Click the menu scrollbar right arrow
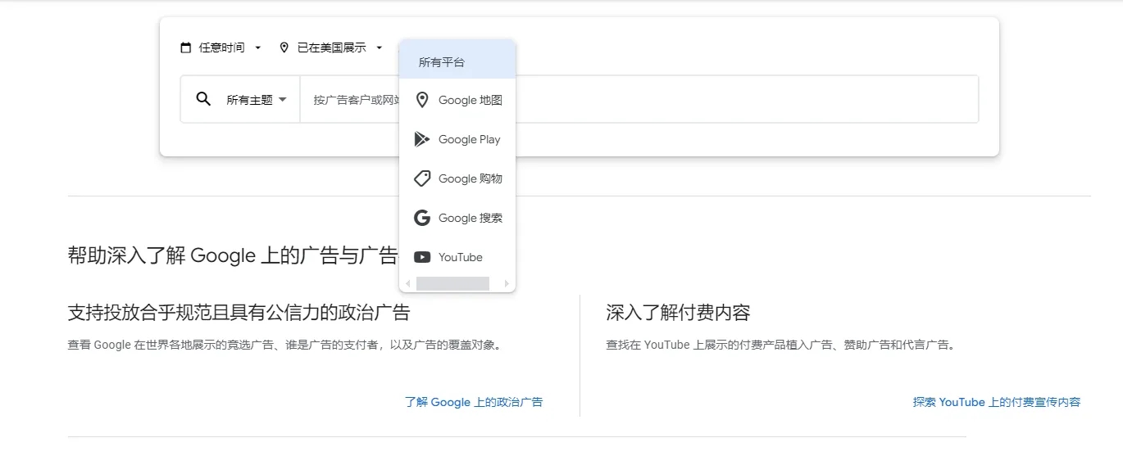Screen dimensions: 1123x456 click(507, 283)
